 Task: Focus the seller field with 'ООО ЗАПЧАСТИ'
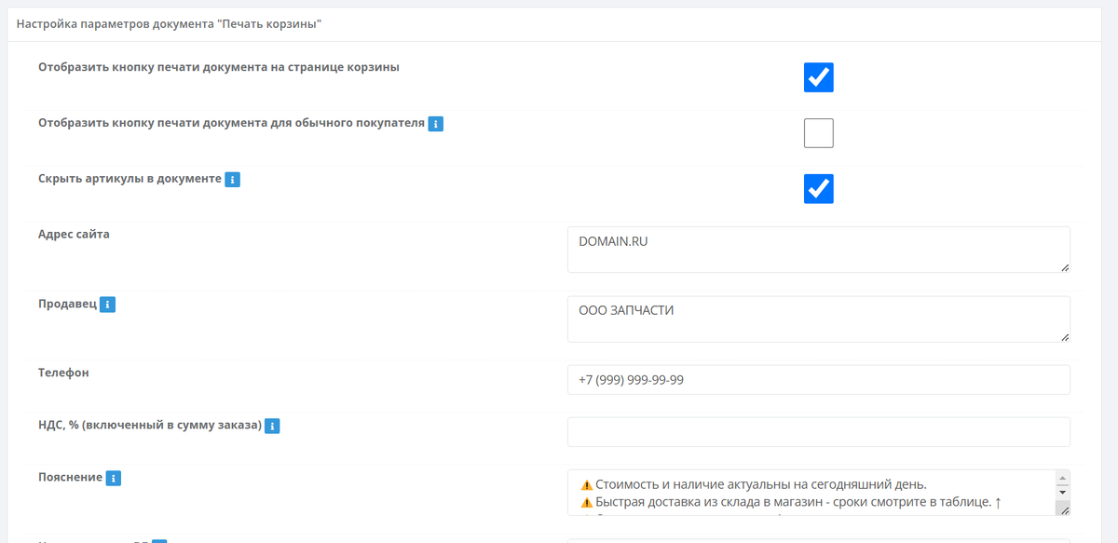819,319
